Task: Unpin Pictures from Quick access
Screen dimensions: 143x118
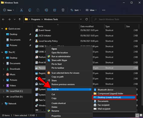Action: coord(30,45)
